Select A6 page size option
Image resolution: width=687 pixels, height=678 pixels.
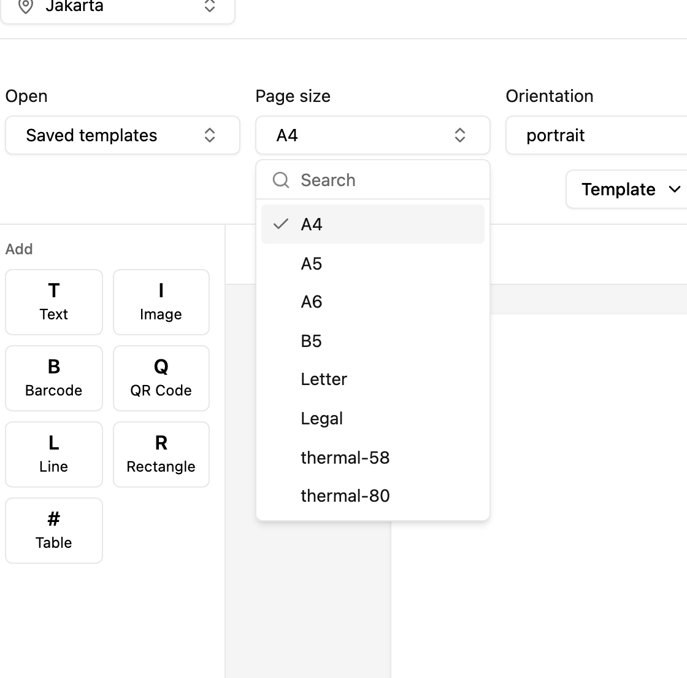pos(373,302)
